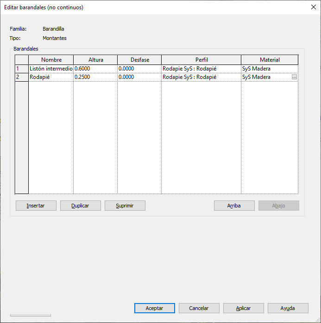Image resolution: width=321 pixels, height=323 pixels.
Task: Click the Cancelar button
Action: pos(199,308)
